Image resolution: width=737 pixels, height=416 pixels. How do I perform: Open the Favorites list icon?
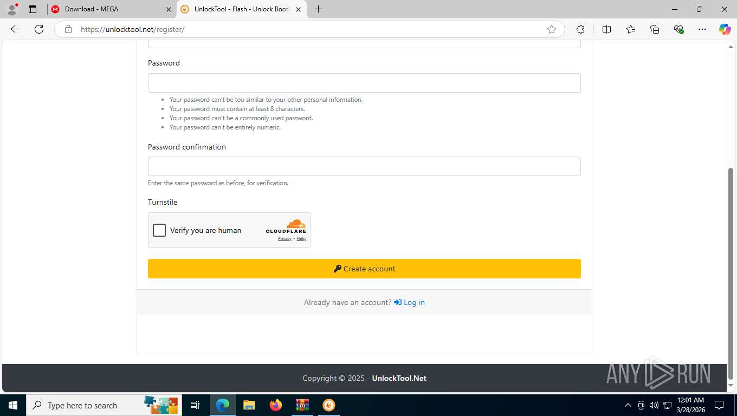coord(631,29)
